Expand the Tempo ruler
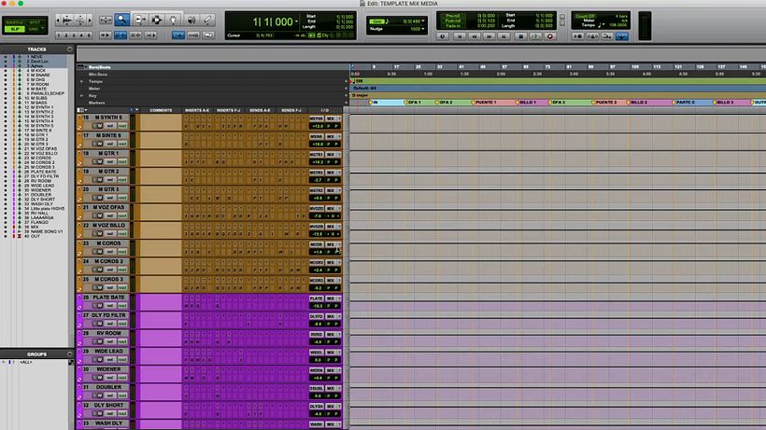 pyautogui.click(x=81, y=81)
